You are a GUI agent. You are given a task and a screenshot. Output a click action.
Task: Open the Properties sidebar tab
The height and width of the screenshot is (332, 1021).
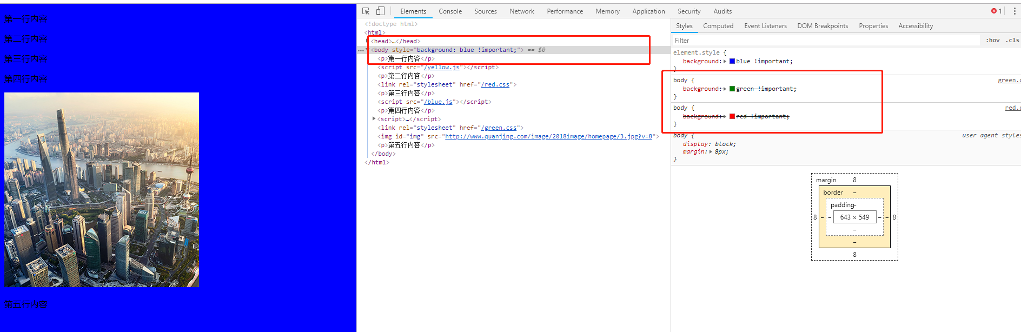(873, 26)
